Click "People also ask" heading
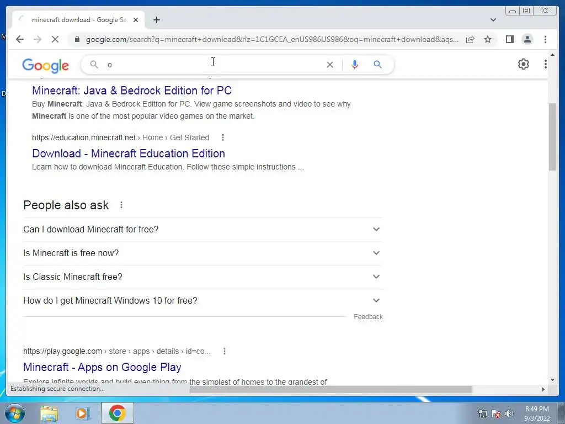The height and width of the screenshot is (424, 565). click(66, 205)
